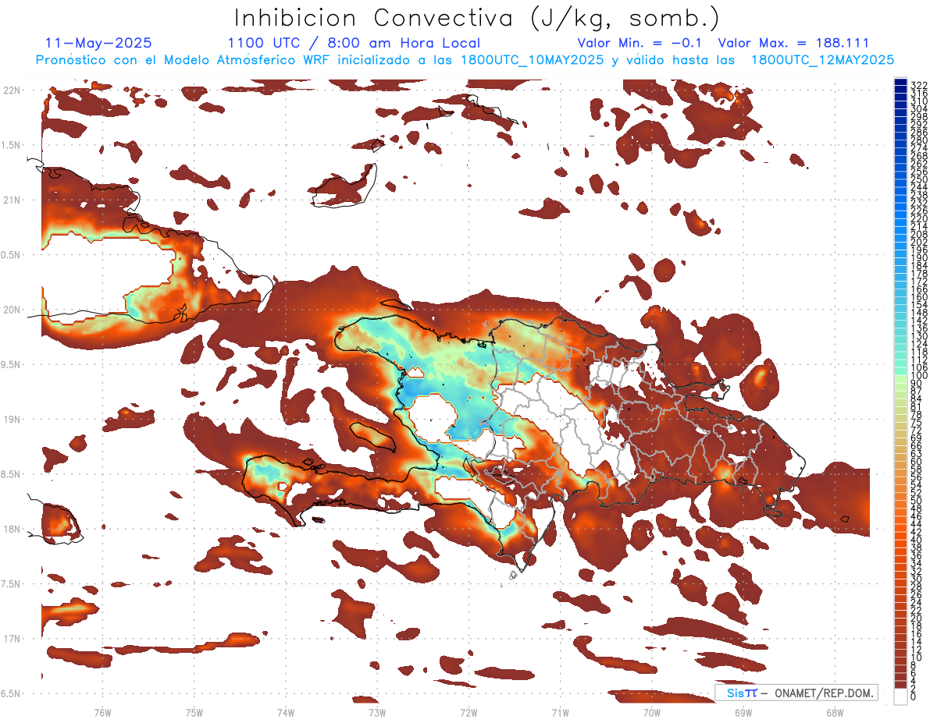
Task: Click the longitude label "76W"
Action: pyautogui.click(x=102, y=712)
